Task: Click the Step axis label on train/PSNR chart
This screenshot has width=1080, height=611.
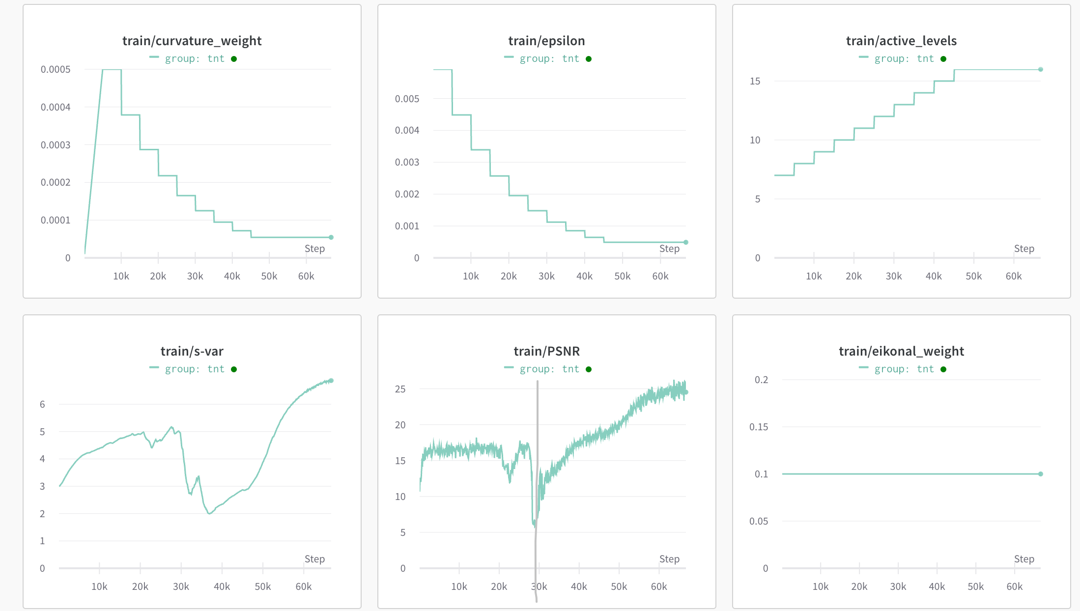Action: pyautogui.click(x=669, y=559)
